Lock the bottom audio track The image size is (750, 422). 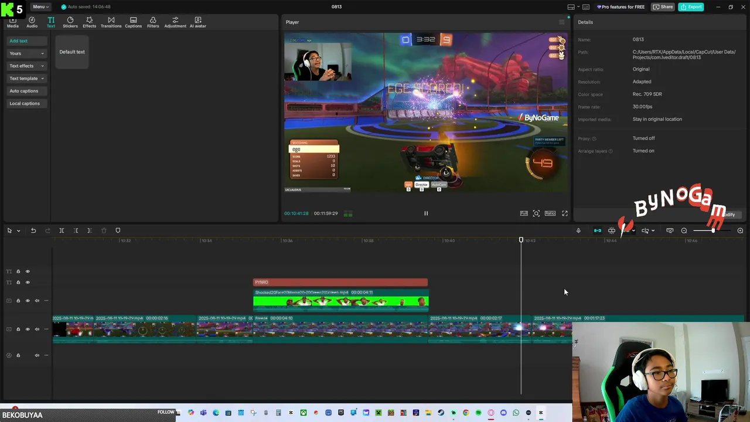coord(18,355)
